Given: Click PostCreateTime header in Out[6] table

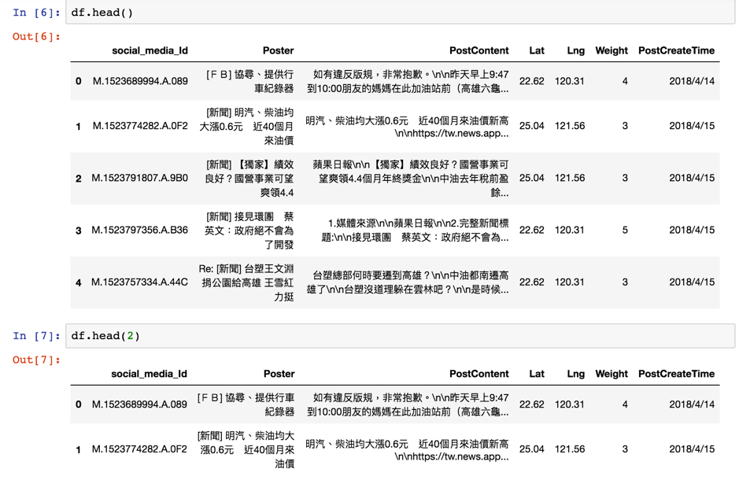Looking at the screenshot, I should [676, 50].
